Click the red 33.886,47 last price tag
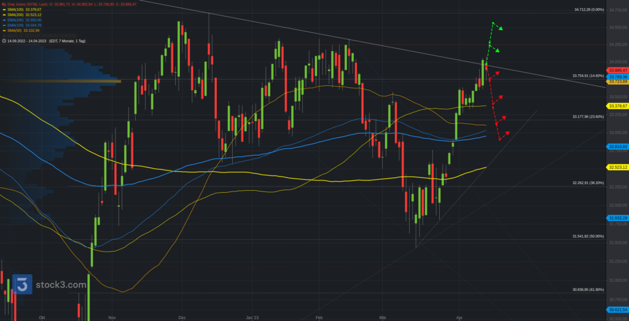 pos(618,70)
